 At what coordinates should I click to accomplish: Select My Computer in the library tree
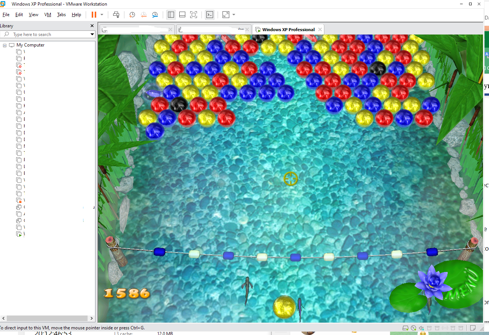(x=30, y=45)
